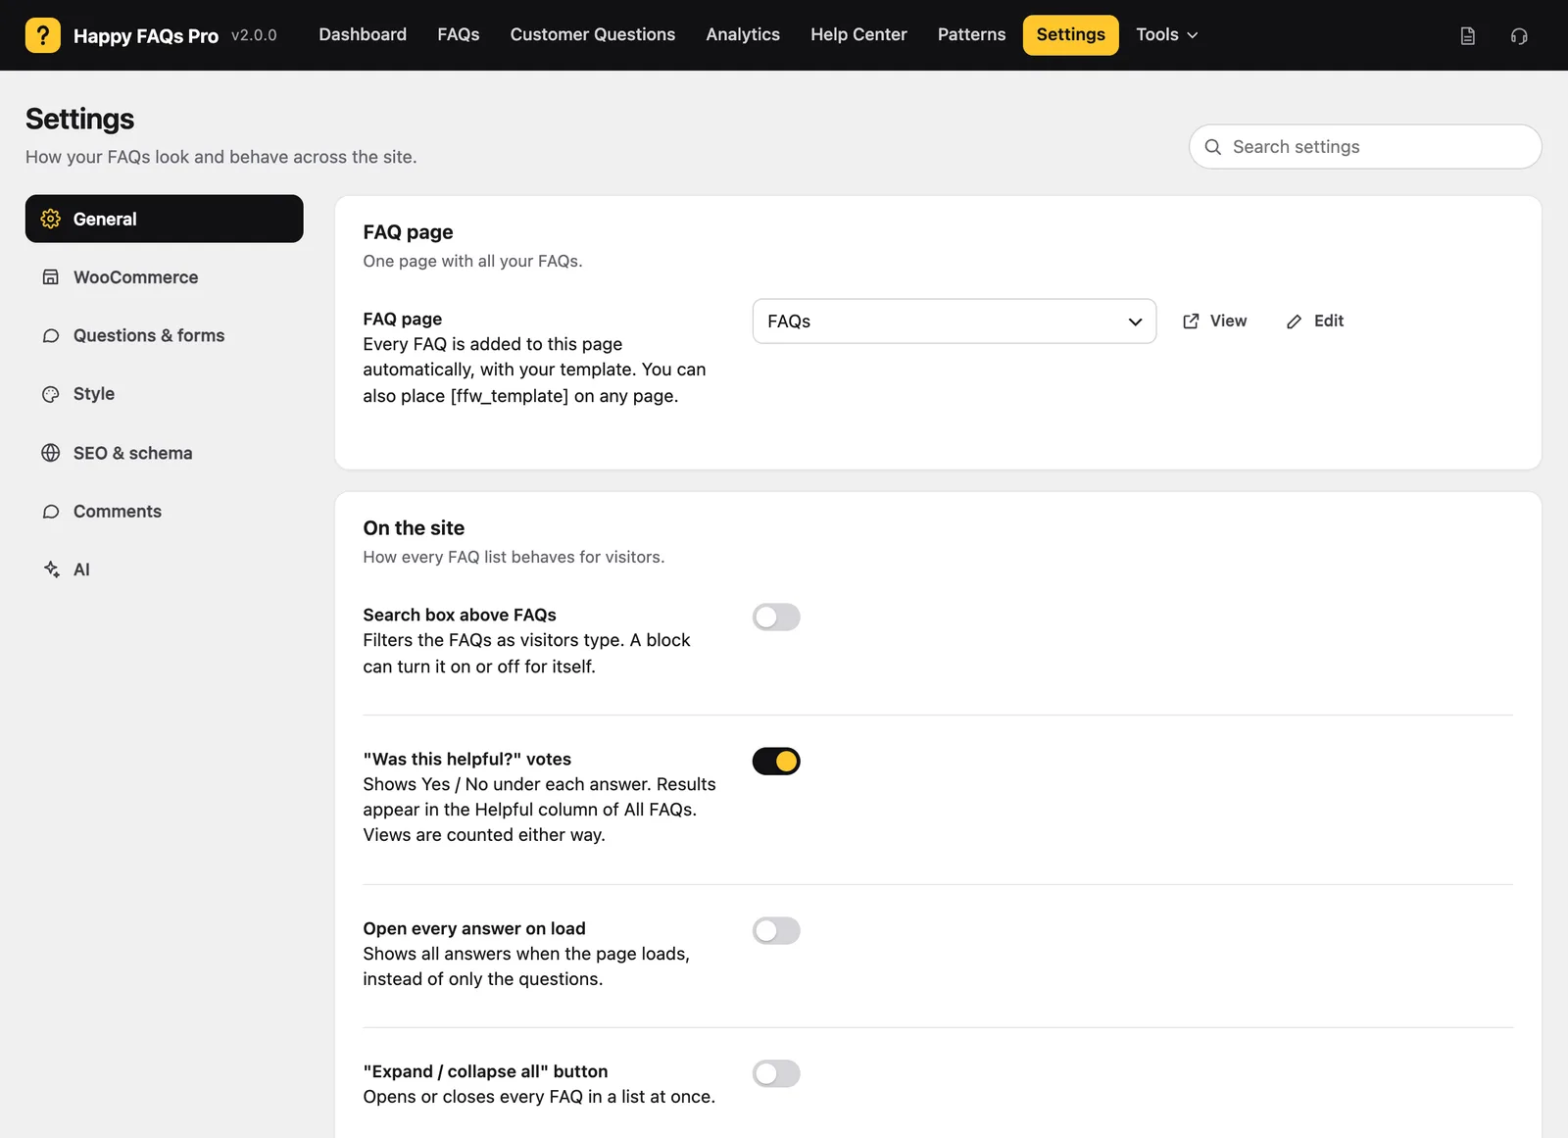This screenshot has height=1138, width=1568.
Task: Click the headset support icon
Action: [x=1519, y=36]
